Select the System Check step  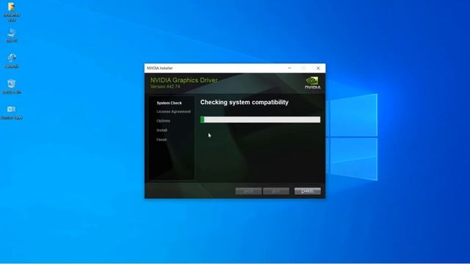[x=169, y=103]
